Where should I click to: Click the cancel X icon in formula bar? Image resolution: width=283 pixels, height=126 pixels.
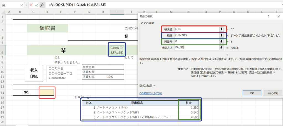tap(31, 5)
